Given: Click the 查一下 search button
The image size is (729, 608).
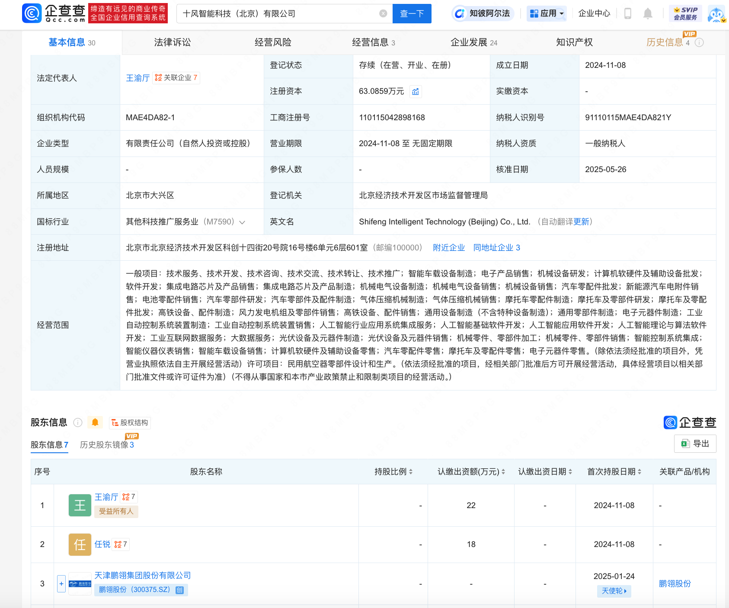Looking at the screenshot, I should (x=412, y=13).
